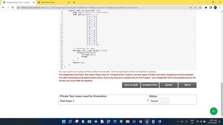Image resolution: width=223 pixels, height=125 pixels.
Task: Open the Windows Start menu
Action: click(x=64, y=122)
